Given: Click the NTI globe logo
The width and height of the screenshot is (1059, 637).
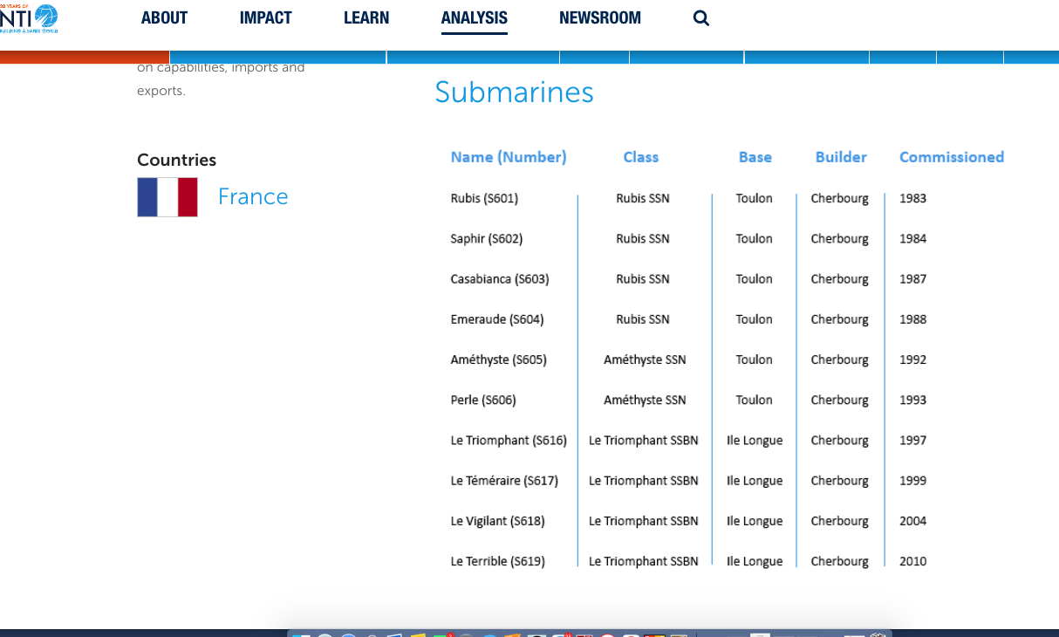Looking at the screenshot, I should 29,17.
